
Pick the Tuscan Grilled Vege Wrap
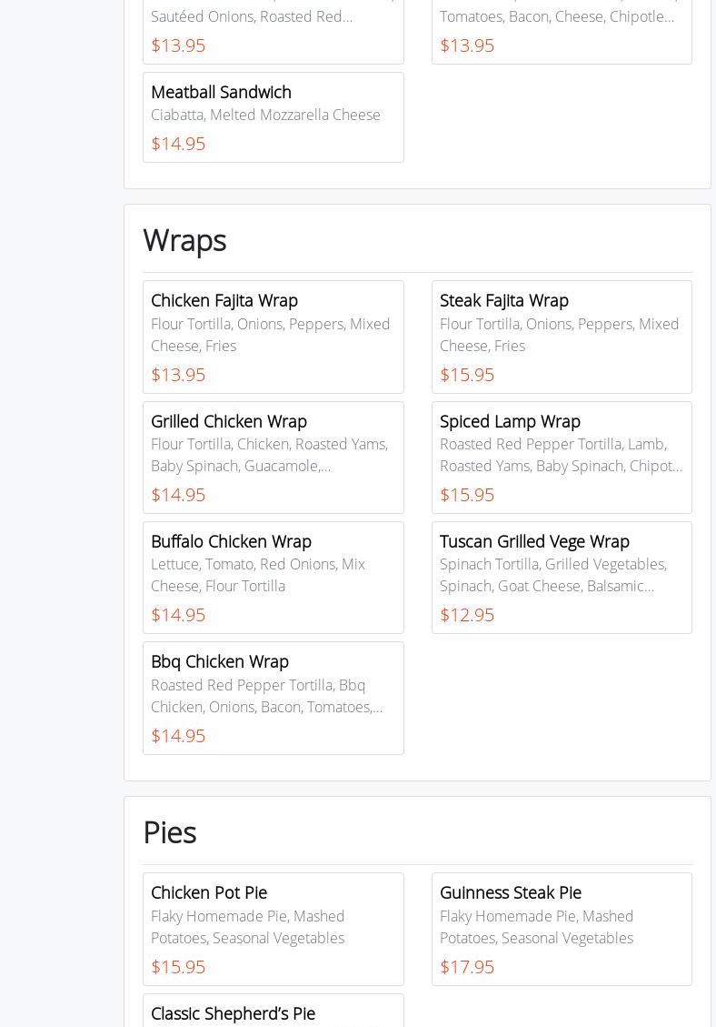coord(562,578)
